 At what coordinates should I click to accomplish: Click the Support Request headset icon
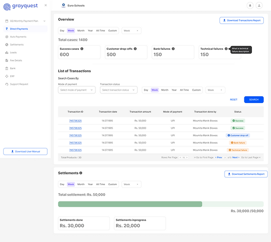pyautogui.click(x=7, y=84)
